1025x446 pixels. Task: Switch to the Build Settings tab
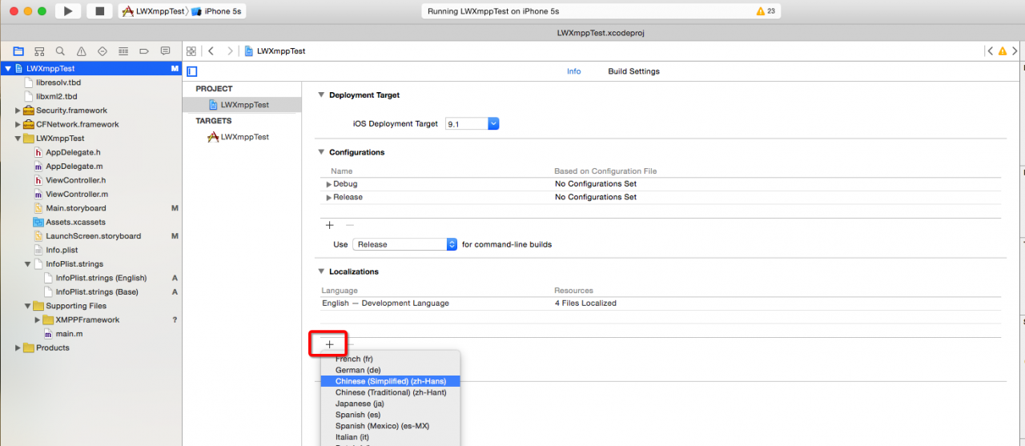(x=633, y=71)
